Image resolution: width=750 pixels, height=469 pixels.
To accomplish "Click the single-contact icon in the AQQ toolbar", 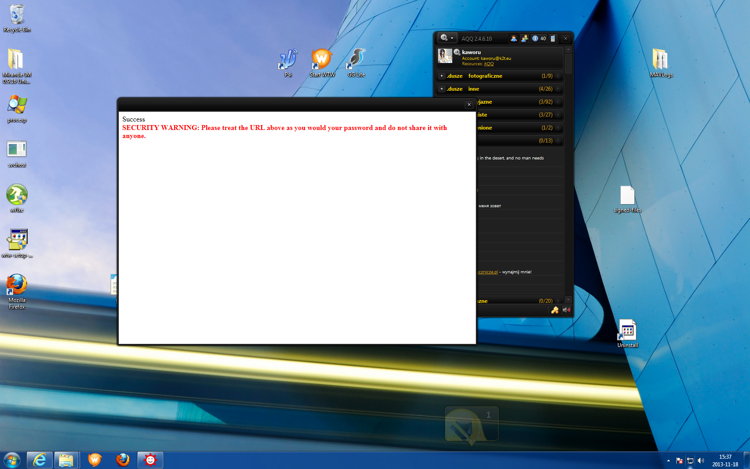I will click(x=514, y=38).
